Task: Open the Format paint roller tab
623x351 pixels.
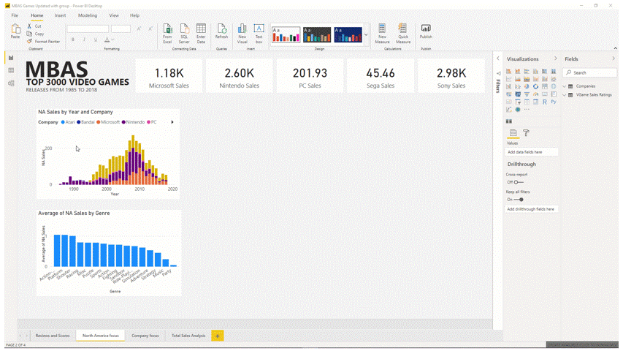Action: tap(526, 133)
